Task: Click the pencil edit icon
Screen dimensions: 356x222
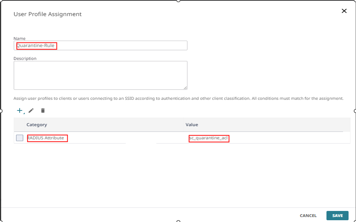Action: click(31, 110)
